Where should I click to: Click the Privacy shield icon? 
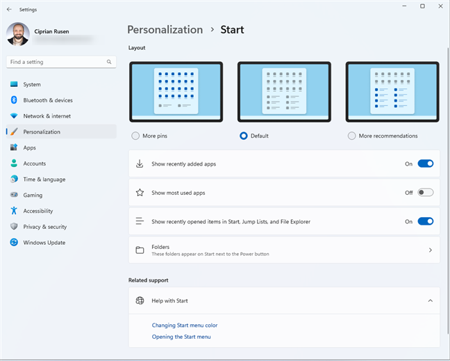14,227
